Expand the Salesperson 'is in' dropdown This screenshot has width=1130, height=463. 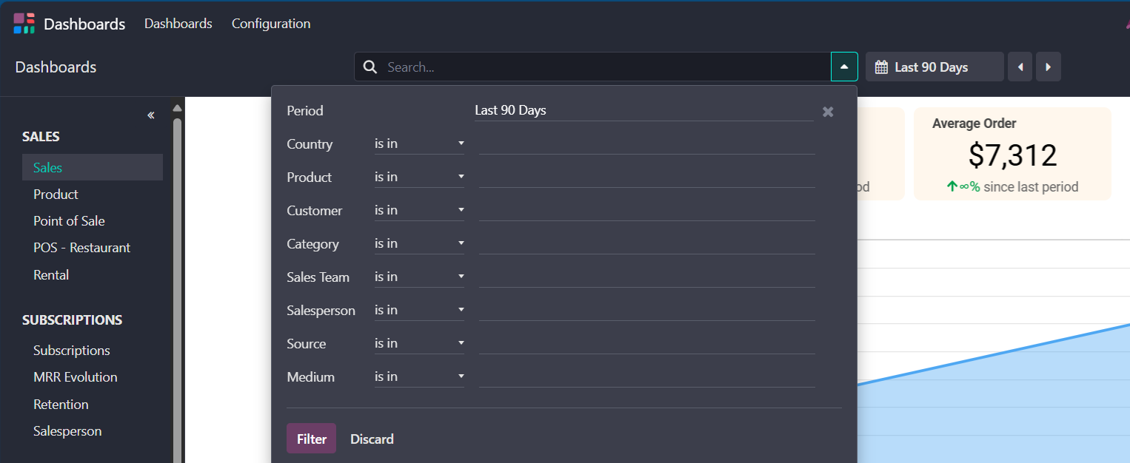point(419,310)
